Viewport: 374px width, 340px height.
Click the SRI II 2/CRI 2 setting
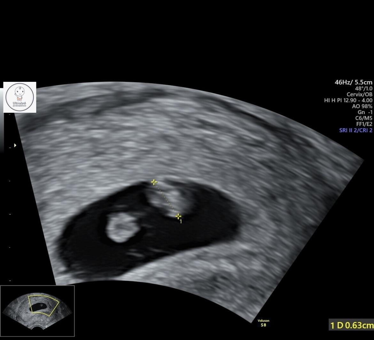tap(356, 130)
